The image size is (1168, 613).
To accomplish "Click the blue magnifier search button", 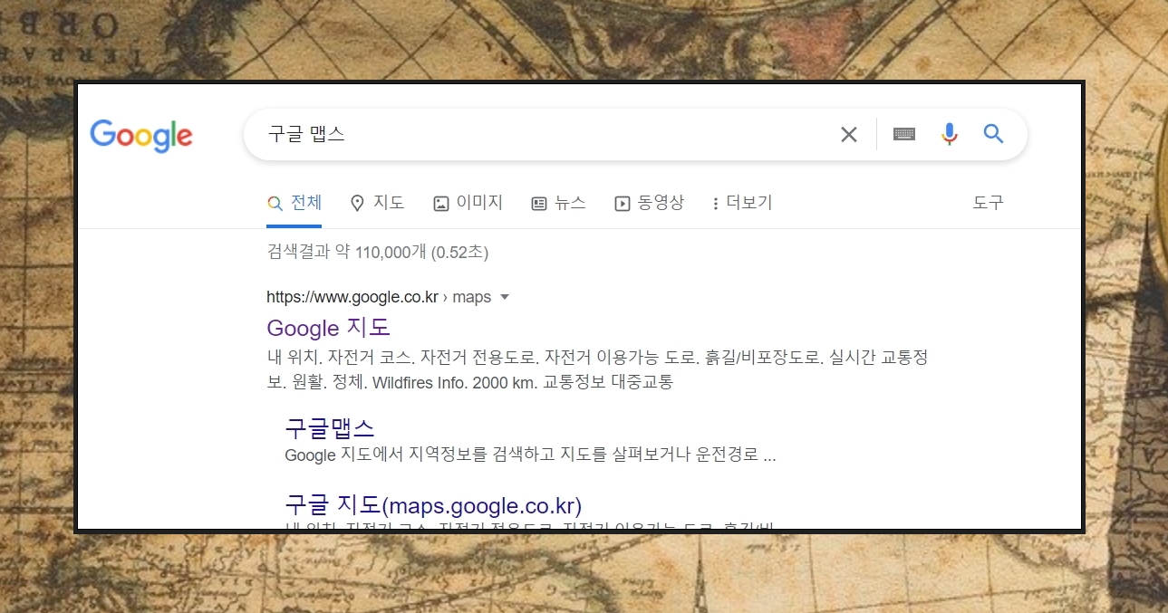I will pos(993,134).
